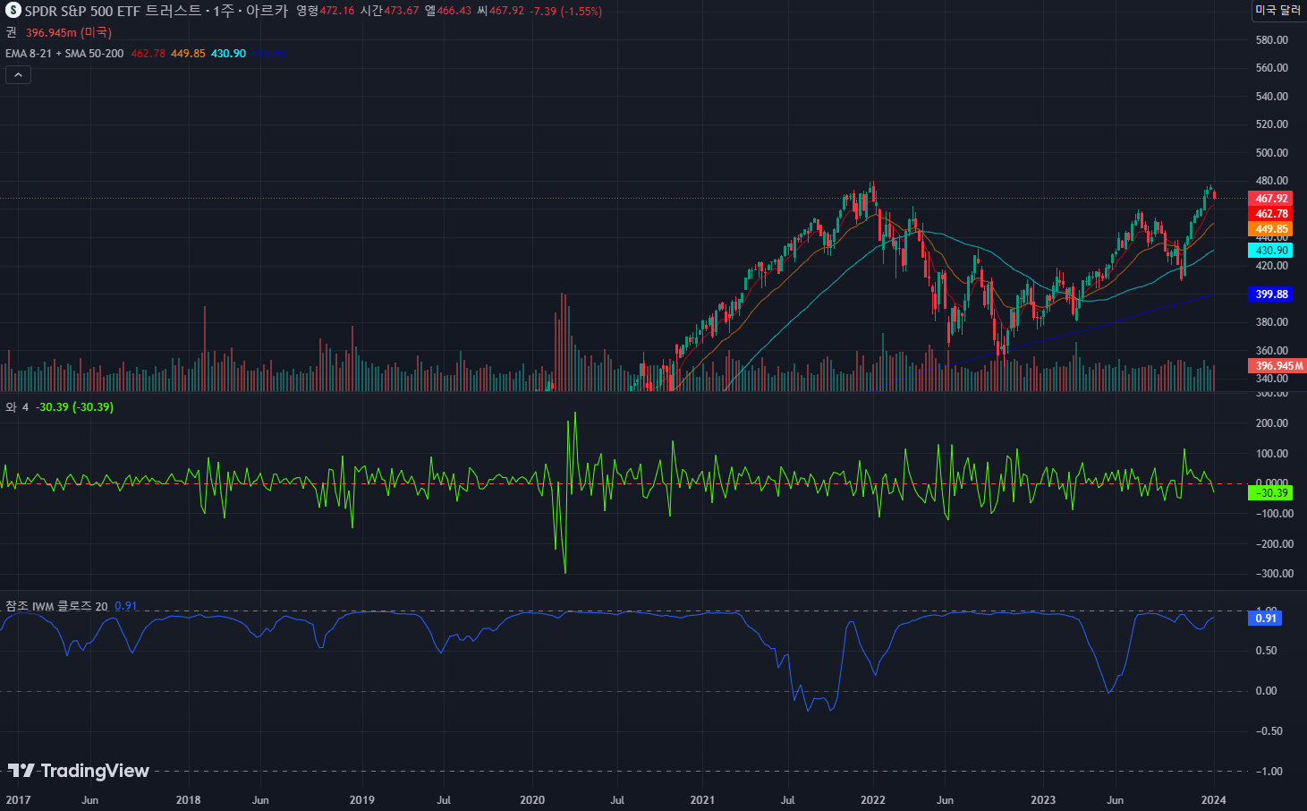This screenshot has height=811, width=1307.
Task: Click the 2023 label on time axis
Action: pyautogui.click(x=1043, y=800)
